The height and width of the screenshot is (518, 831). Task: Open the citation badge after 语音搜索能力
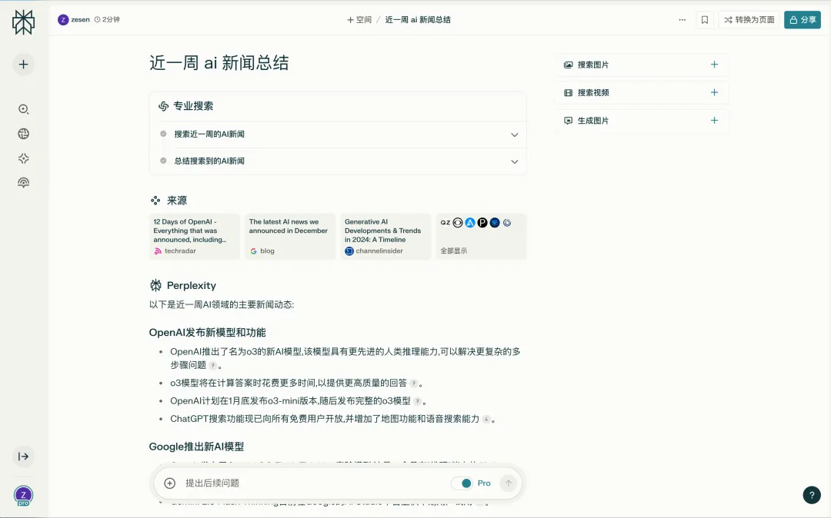click(486, 420)
